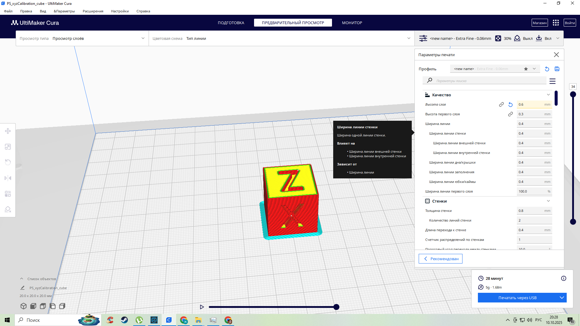
Task: Toggle link icon next to layer height
Action: coord(501,104)
